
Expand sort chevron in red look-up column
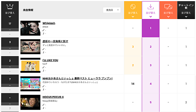pos(168,17)
